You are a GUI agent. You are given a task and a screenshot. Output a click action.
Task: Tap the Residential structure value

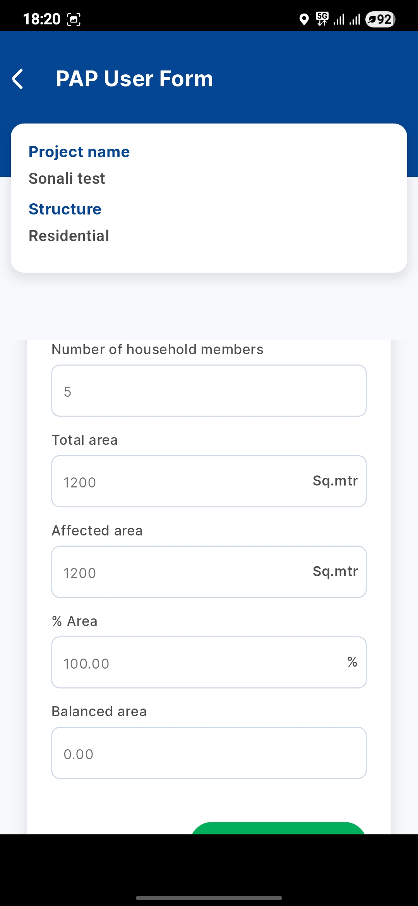tap(69, 236)
